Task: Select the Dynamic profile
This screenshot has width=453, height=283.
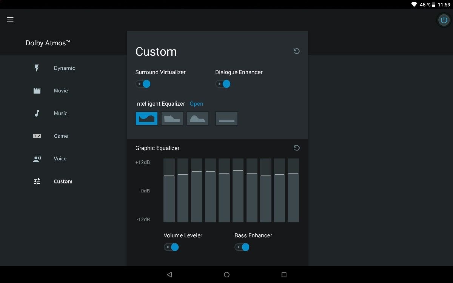Action: click(64, 68)
